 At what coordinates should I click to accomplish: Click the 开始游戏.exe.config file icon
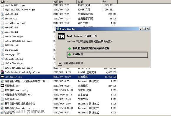2,90
